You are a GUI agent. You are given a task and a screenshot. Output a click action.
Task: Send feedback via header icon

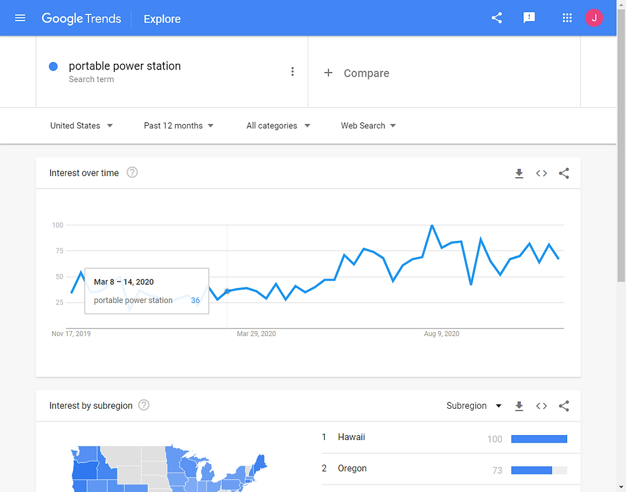pos(529,18)
